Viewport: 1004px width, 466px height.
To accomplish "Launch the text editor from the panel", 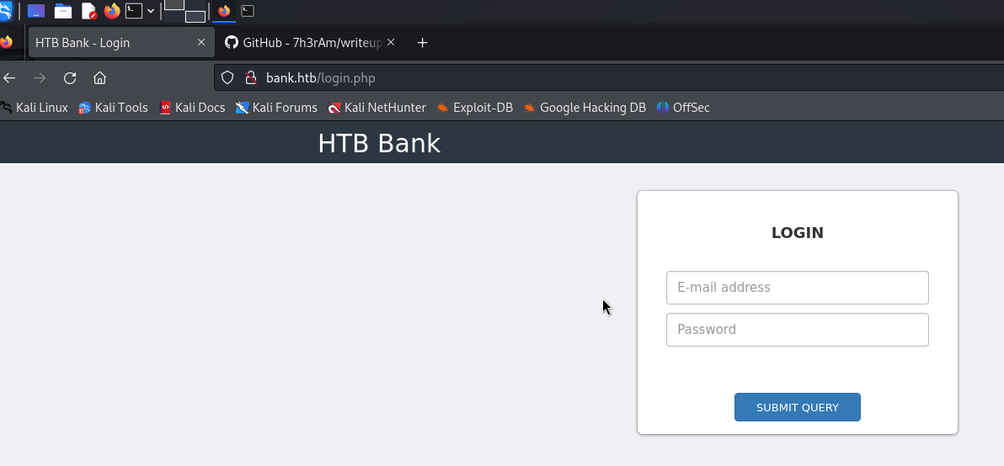I will 88,11.
